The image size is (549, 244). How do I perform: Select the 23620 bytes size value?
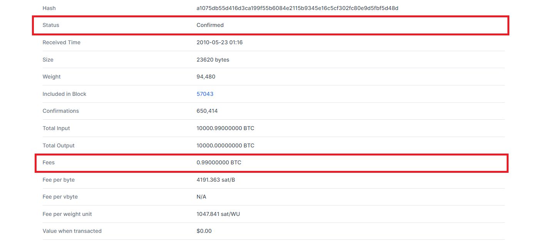(213, 60)
